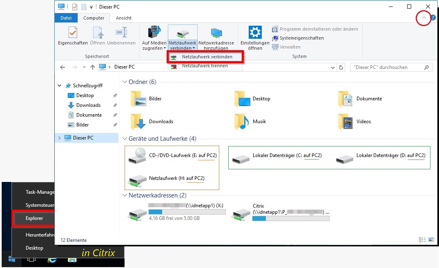Viewport: 439px width, 268px height.
Task: Select CD-/DVD-Laufwerk E drive
Action: [172, 155]
